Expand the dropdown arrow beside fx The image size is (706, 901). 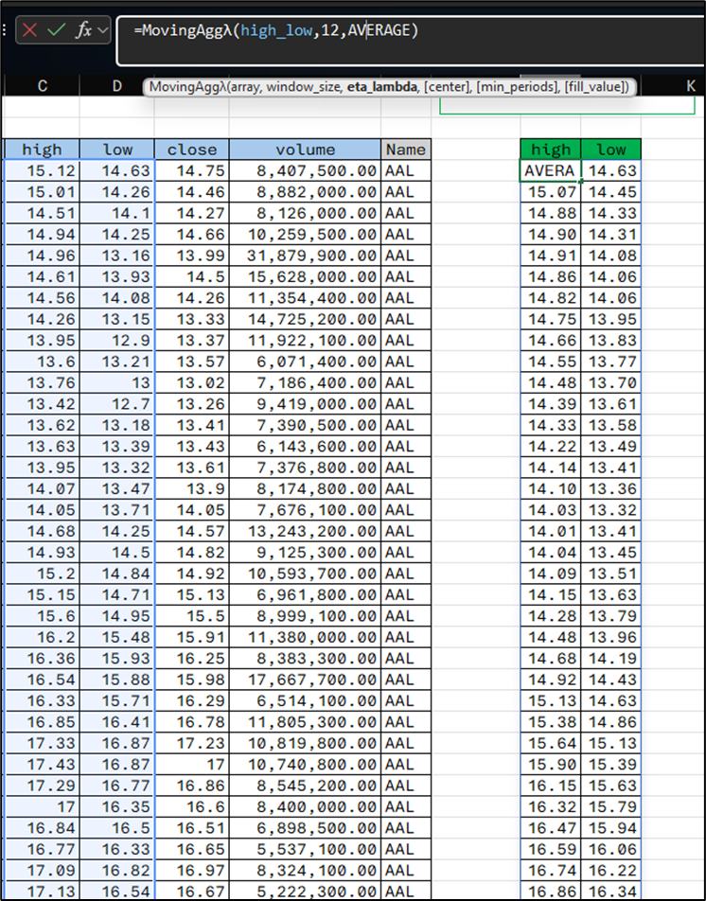[x=103, y=30]
